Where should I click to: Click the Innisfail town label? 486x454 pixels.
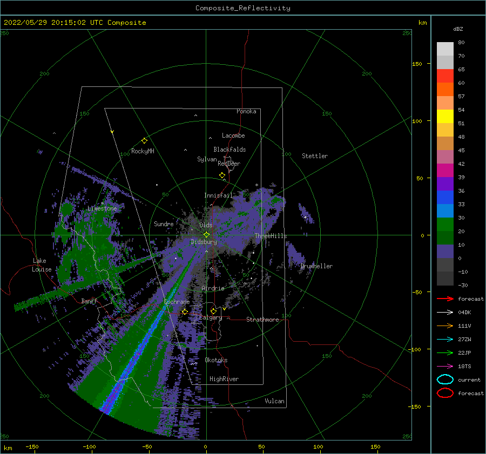coord(218,195)
